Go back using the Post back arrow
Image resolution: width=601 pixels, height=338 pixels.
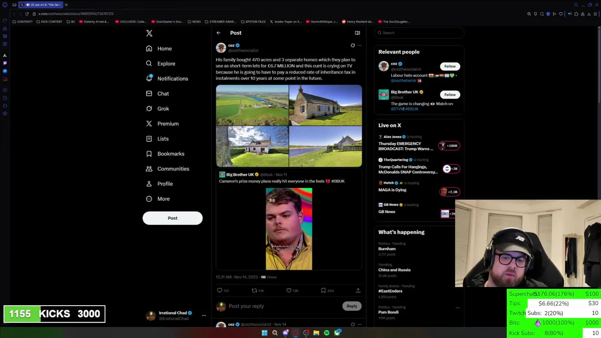[218, 33]
